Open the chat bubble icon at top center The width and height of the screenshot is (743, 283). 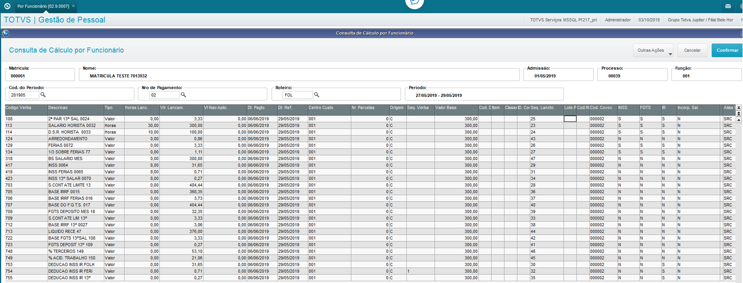coord(414,3)
